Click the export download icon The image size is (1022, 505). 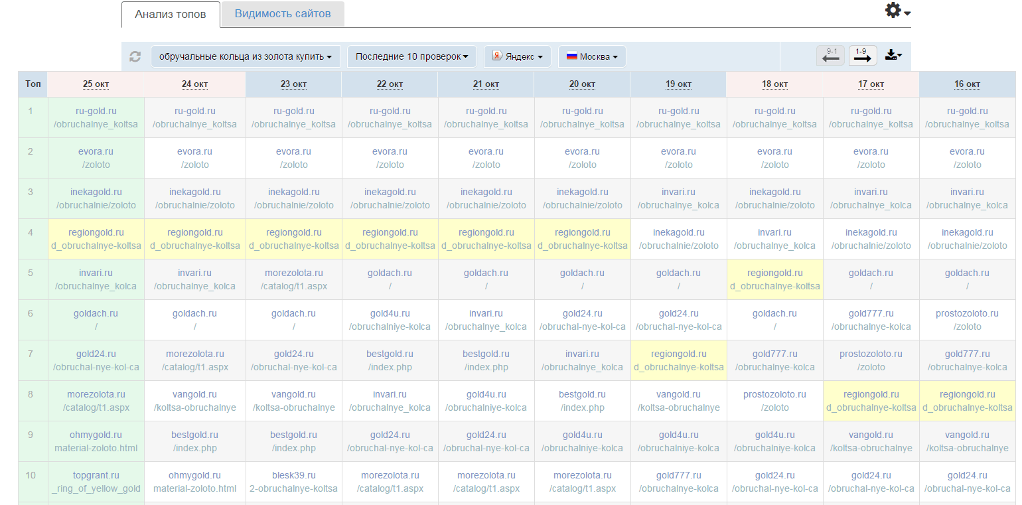[893, 56]
